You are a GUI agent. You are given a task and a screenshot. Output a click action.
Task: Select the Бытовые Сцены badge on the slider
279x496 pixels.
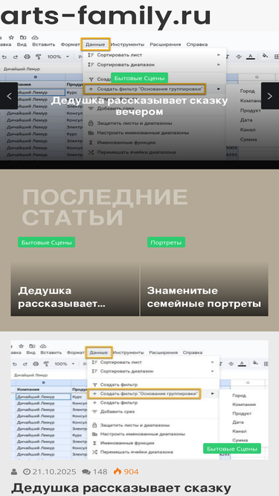coord(139,78)
